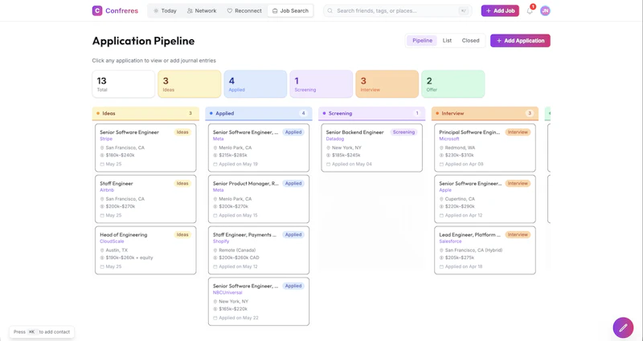Open the JN user avatar menu
The height and width of the screenshot is (341, 643).
tap(545, 10)
